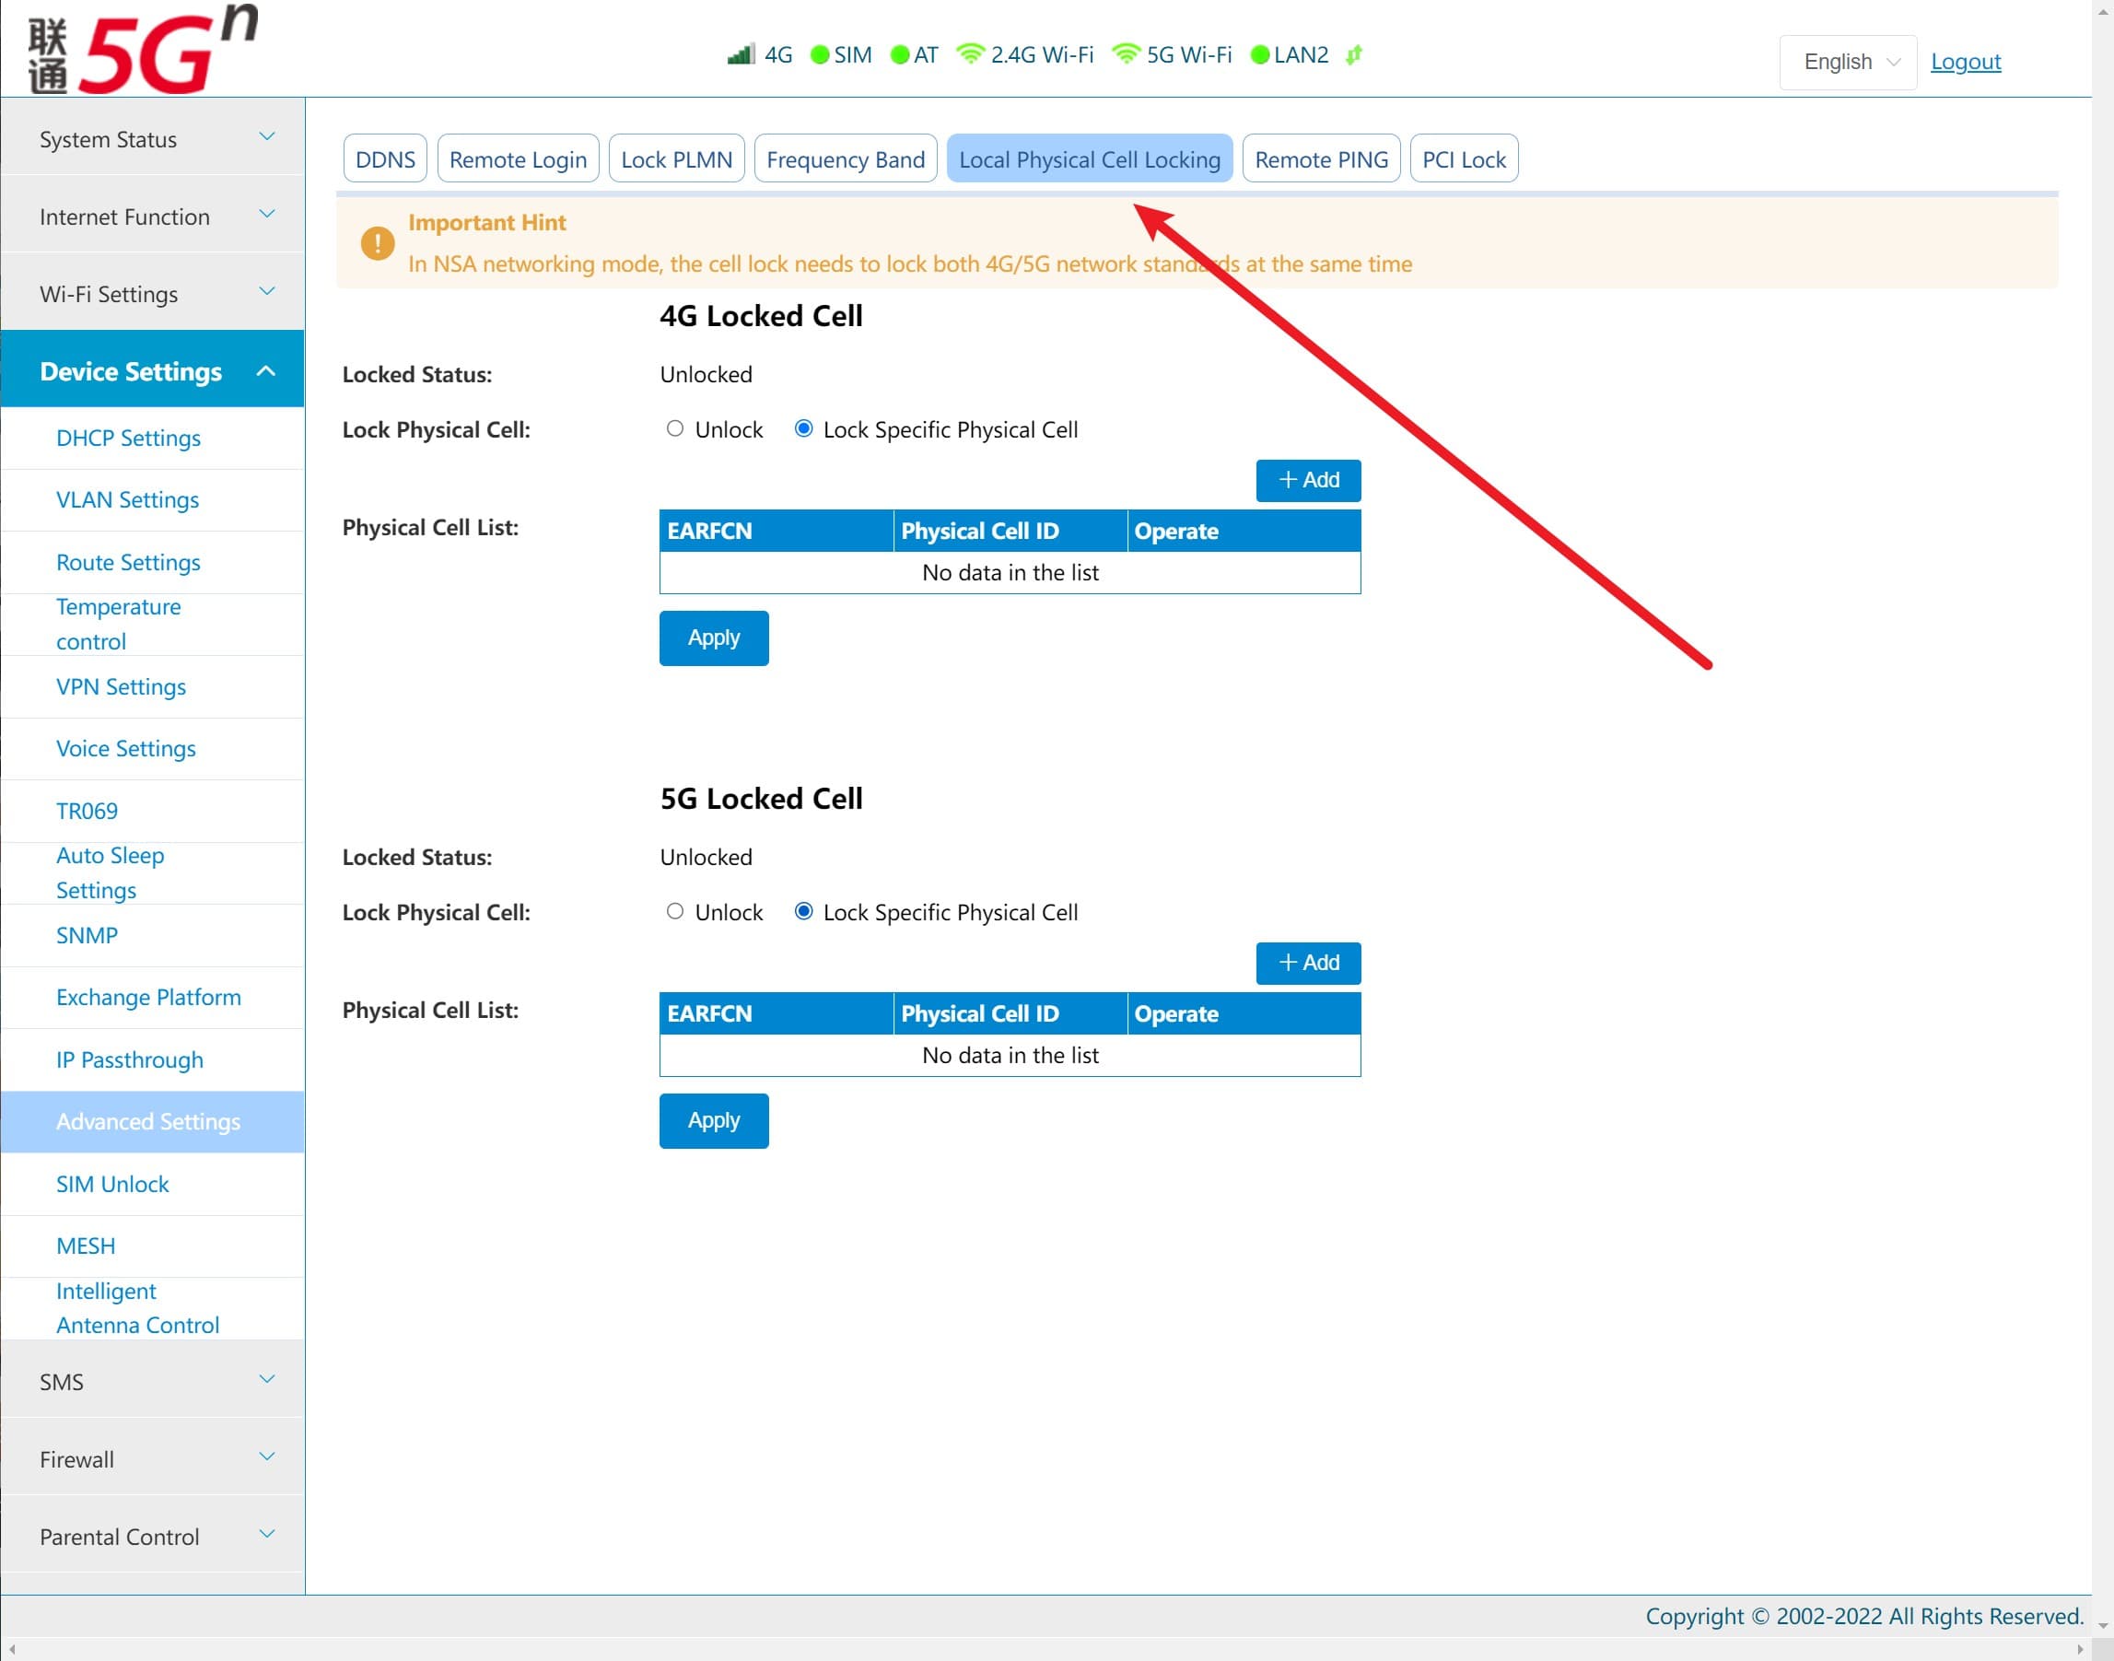Image resolution: width=2114 pixels, height=1661 pixels.
Task: Click Operate header in 5G cell list
Action: (x=1244, y=1013)
